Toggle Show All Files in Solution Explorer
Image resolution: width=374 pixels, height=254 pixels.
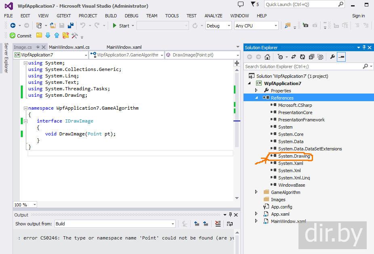(320, 57)
